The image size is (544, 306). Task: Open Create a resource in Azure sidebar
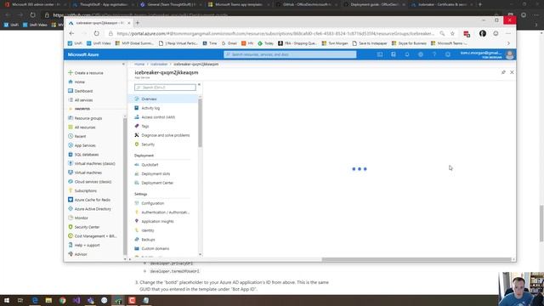(86, 73)
